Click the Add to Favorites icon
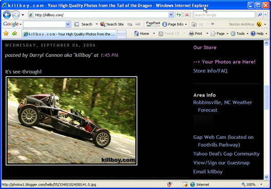Image resolution: width=271 pixels, height=189 pixels. coord(14,33)
